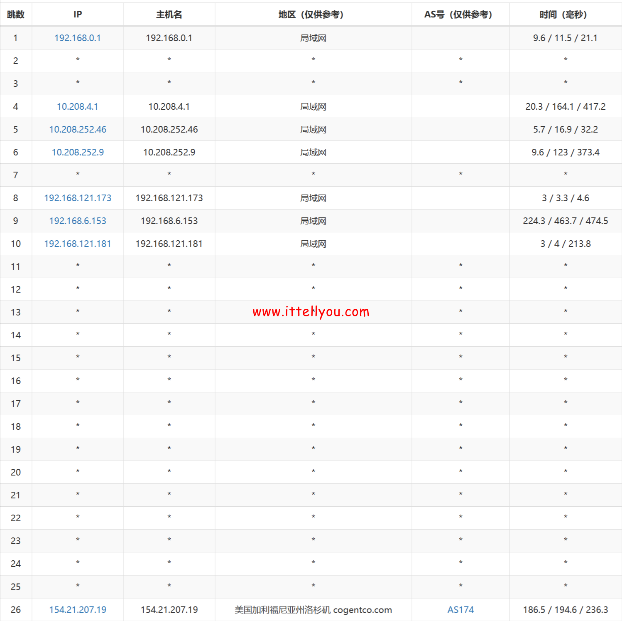Click 局域网 region in hop 9 row

point(313,221)
